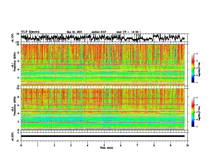Click the "Time (min)" axis label

point(107,148)
